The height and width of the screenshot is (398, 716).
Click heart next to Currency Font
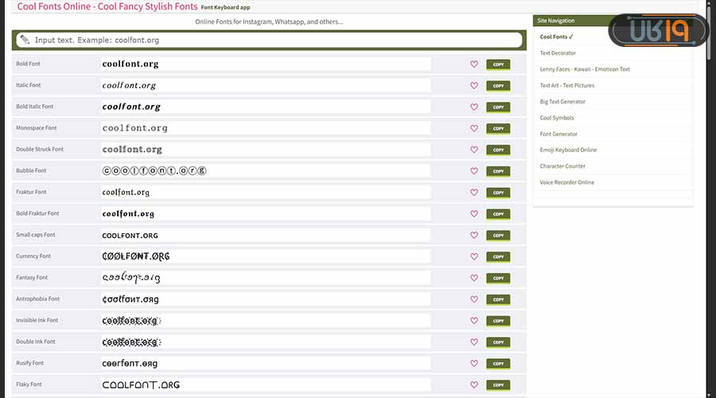point(474,256)
